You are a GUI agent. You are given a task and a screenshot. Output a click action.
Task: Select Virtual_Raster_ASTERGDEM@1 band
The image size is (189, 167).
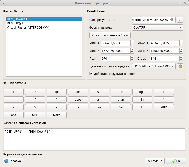28,28
